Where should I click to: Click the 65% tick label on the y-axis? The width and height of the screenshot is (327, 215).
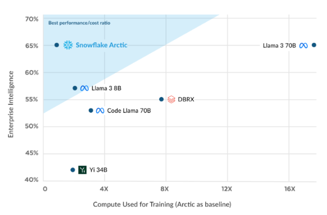(32, 46)
